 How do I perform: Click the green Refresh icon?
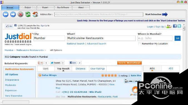[x=28, y=14]
